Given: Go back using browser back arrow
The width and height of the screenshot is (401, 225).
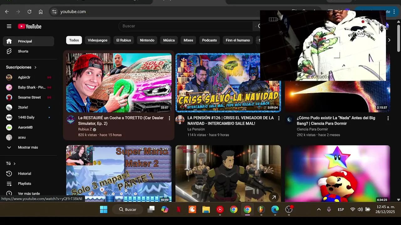Looking at the screenshot, I should click(x=7, y=12).
